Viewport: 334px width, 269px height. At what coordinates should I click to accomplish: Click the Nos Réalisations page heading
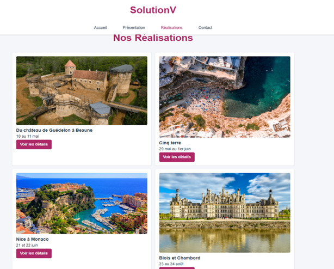pos(153,38)
